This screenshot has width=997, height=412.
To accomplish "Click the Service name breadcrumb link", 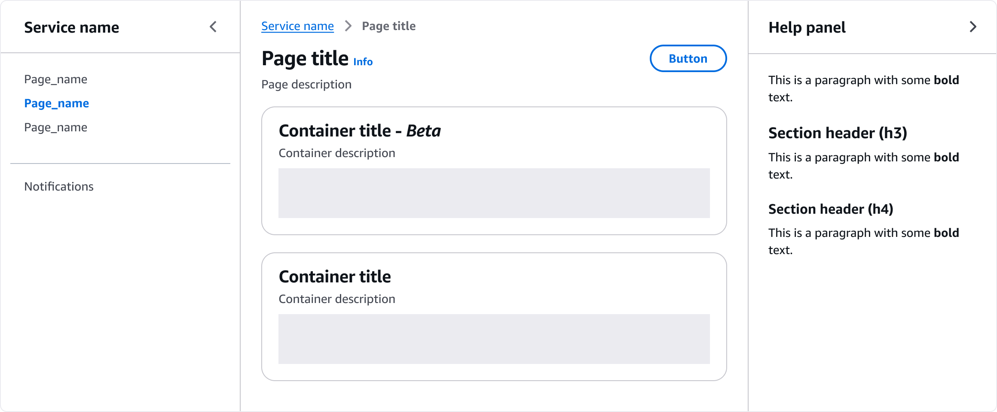I will (x=297, y=26).
